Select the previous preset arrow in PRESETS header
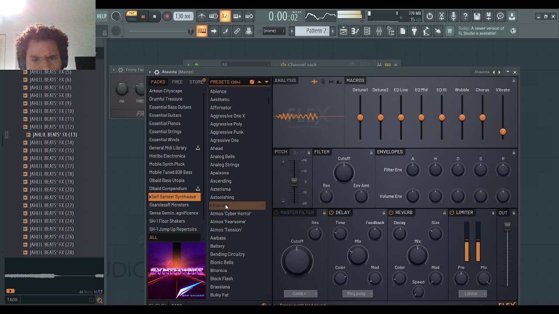The image size is (559, 314). [259, 82]
